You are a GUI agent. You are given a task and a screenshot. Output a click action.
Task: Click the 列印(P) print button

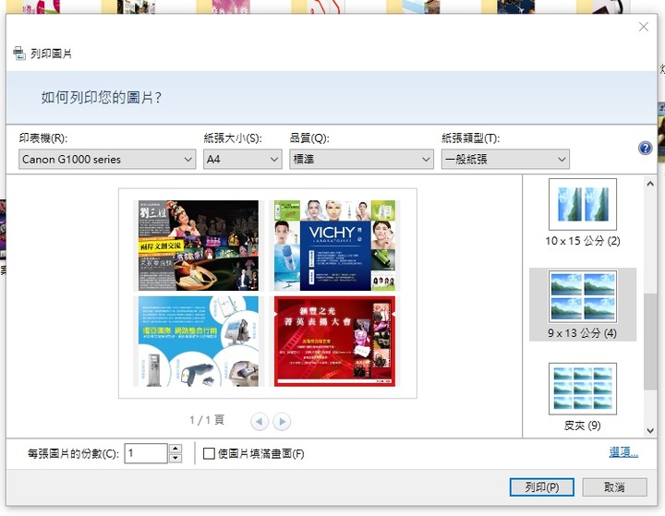pos(541,487)
